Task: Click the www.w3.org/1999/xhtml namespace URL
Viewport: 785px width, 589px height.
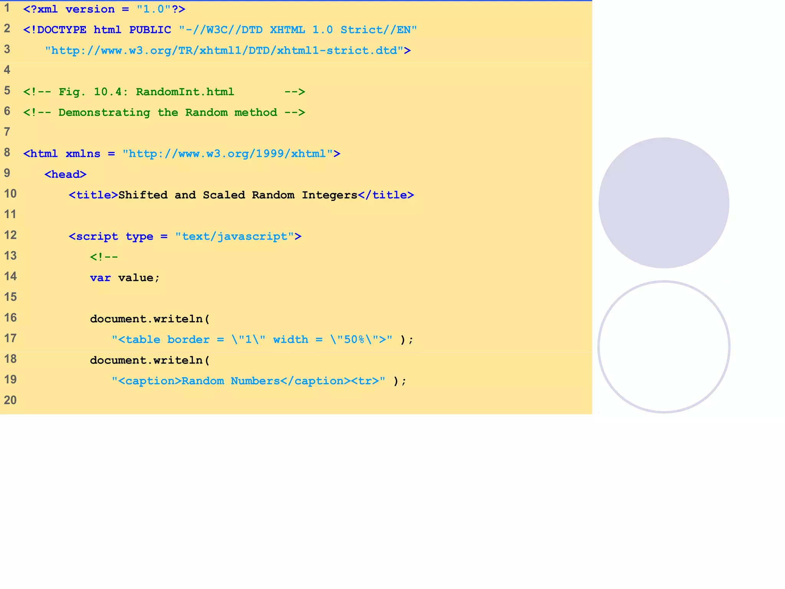Action: coord(227,154)
